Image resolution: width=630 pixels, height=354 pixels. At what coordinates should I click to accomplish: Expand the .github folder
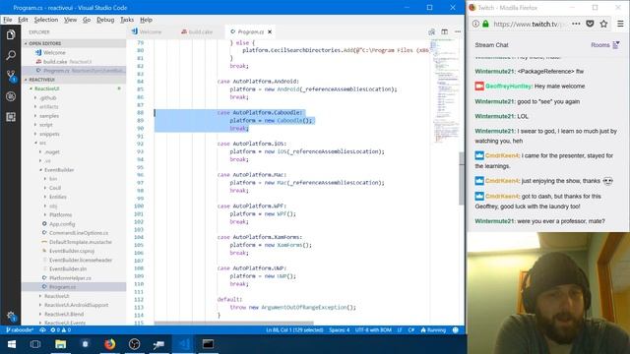[48, 97]
